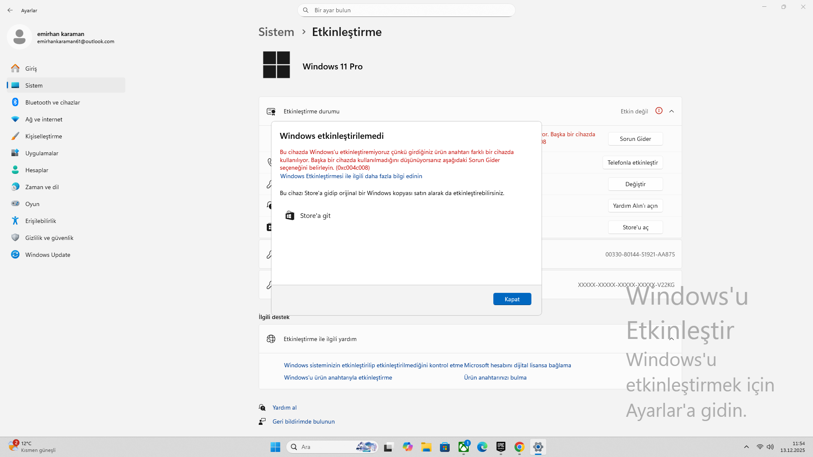Go back to Sistem via the breadcrumb
This screenshot has width=813, height=457.
click(x=276, y=32)
